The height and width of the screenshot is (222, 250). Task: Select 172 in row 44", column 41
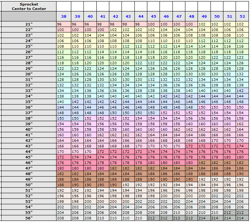pyautogui.click(x=103, y=152)
